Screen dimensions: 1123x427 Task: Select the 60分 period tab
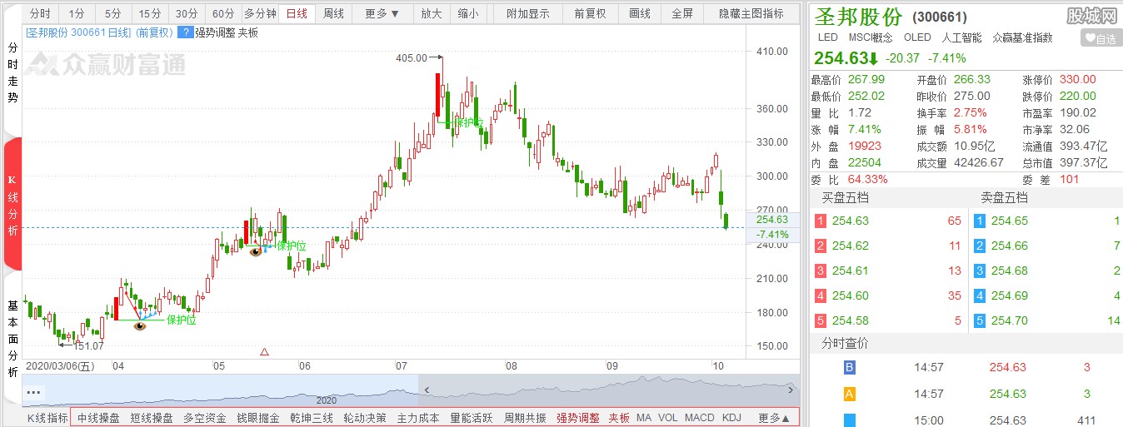(223, 13)
